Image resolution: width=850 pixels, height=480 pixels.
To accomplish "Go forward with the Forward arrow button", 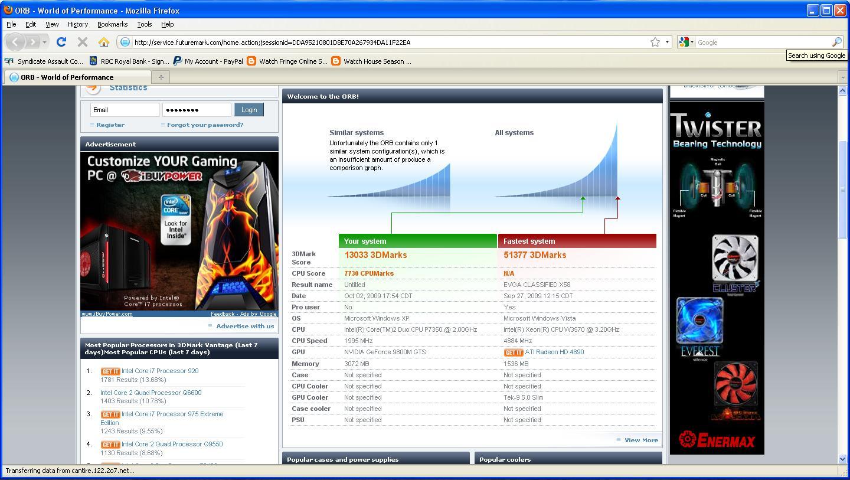I will tap(33, 42).
